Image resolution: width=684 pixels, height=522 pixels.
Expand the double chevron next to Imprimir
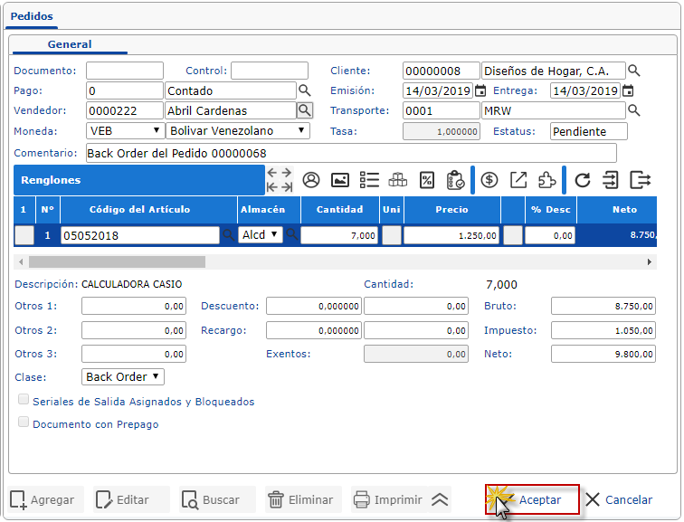coord(440,499)
